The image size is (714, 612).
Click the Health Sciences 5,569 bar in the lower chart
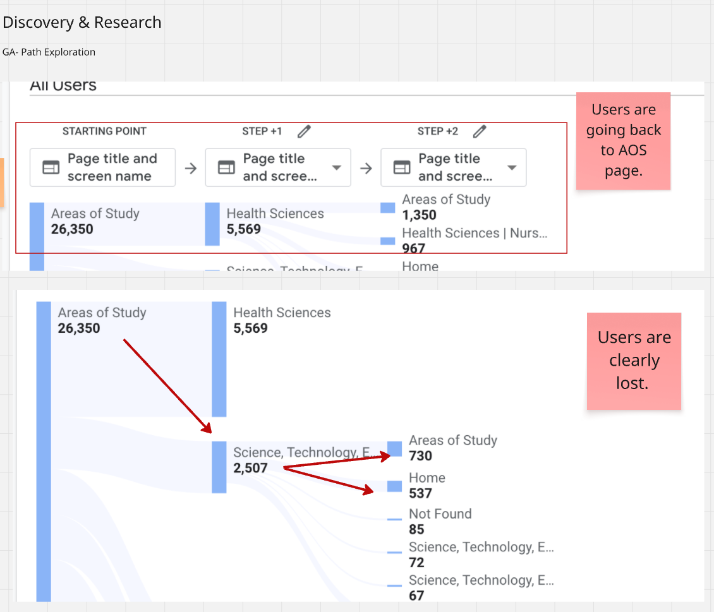point(219,359)
